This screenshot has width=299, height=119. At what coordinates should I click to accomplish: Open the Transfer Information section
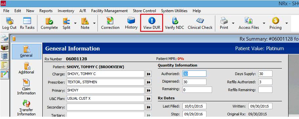(26, 108)
